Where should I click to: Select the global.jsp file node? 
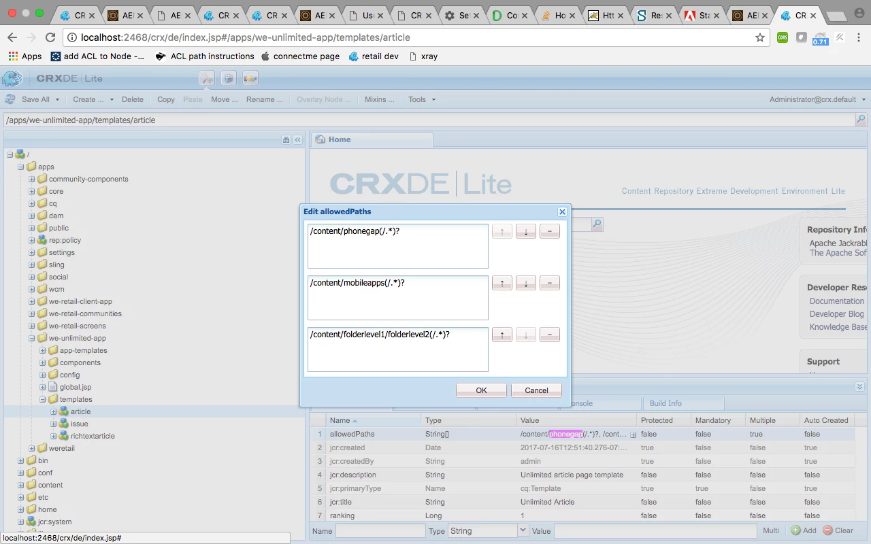(75, 387)
